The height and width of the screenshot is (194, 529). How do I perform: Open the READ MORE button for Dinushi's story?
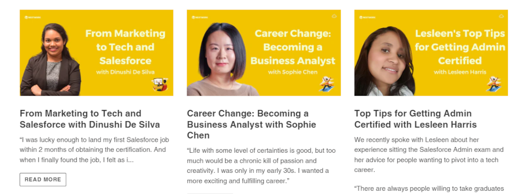43,180
